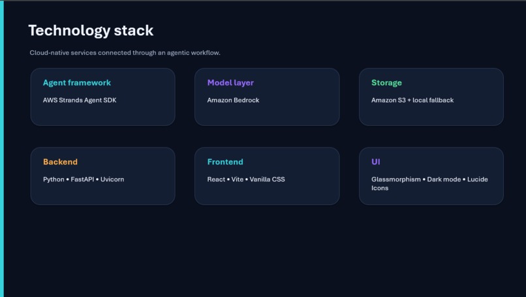Image resolution: width=526 pixels, height=297 pixels.
Task: Click the "Frontend" card heading
Action: point(225,162)
